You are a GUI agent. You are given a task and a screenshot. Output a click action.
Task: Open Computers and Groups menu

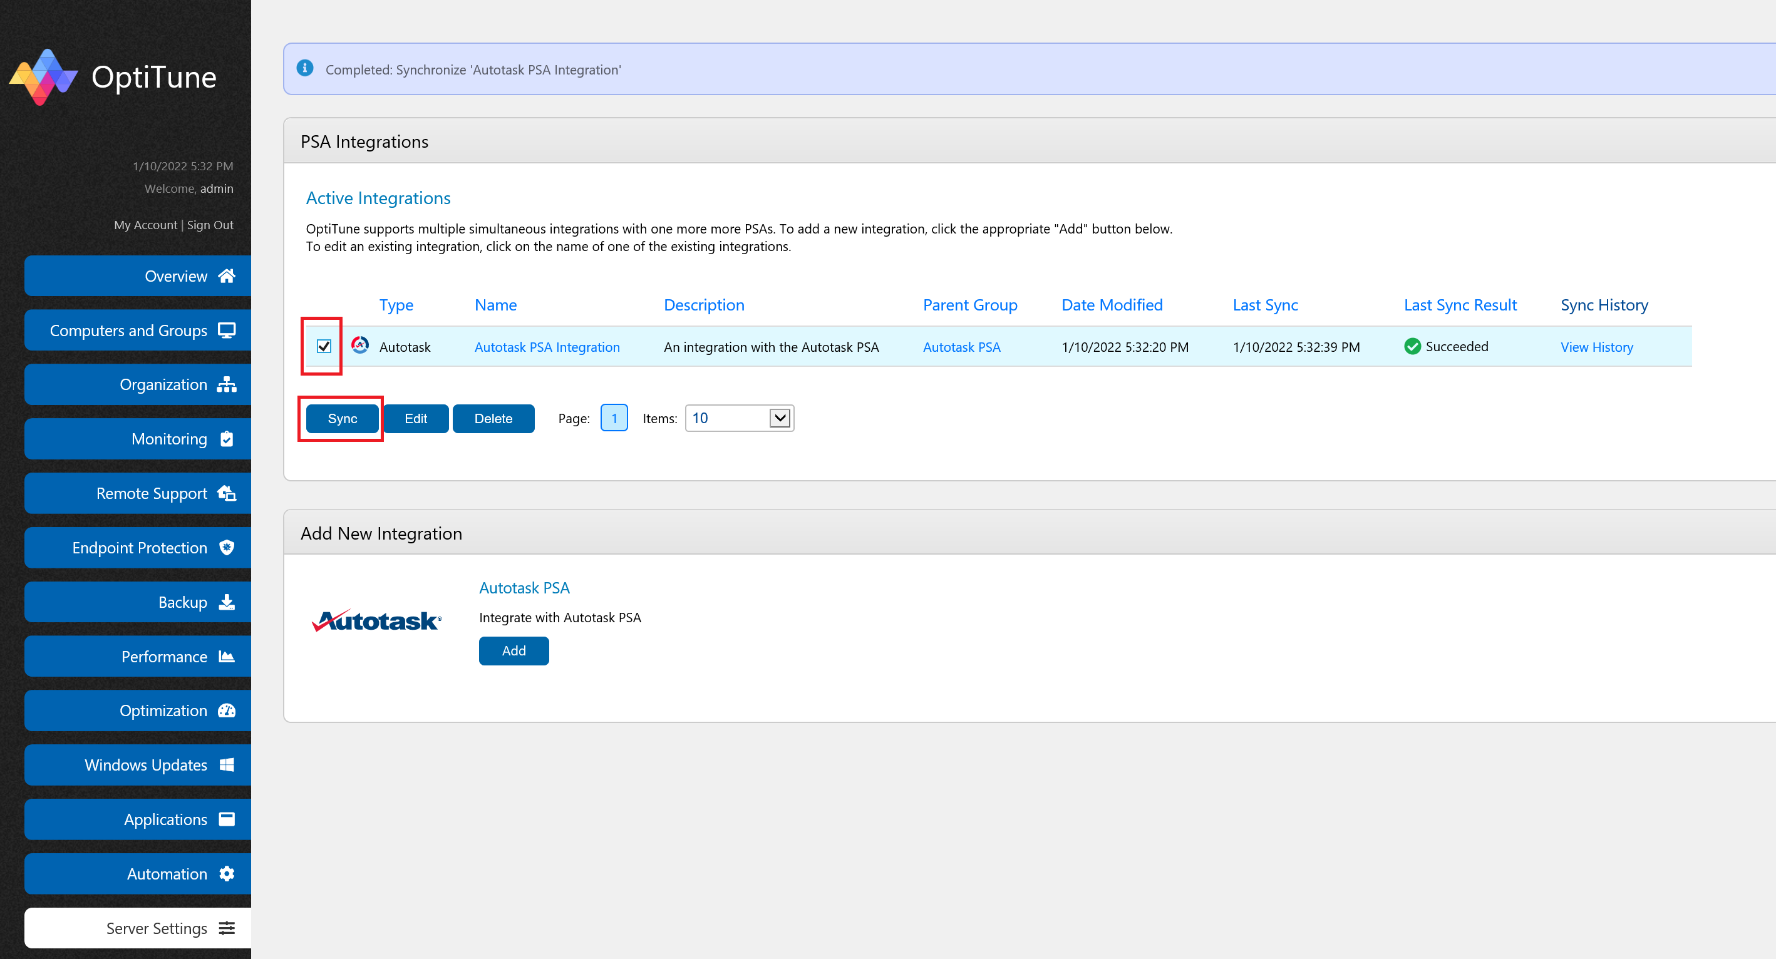click(138, 330)
